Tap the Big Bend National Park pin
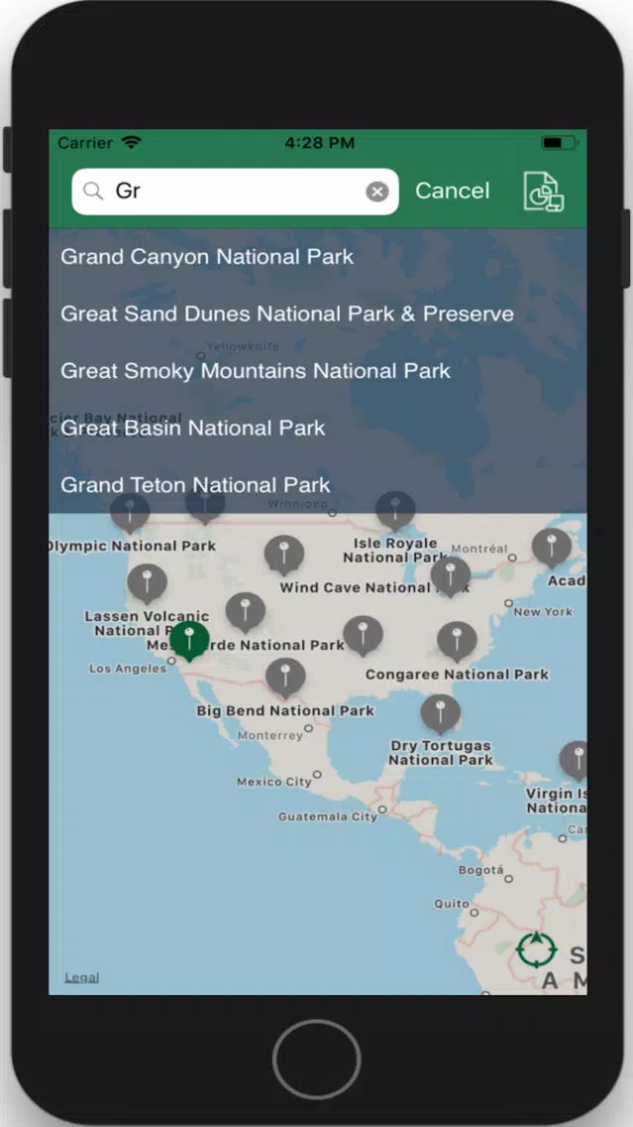This screenshot has width=633, height=1127. (x=285, y=678)
